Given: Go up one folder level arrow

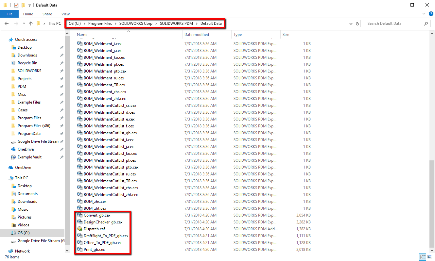Looking at the screenshot, I should (x=31, y=24).
